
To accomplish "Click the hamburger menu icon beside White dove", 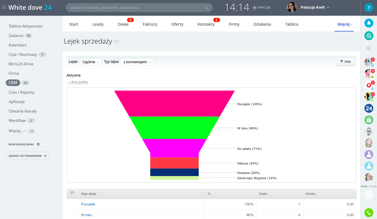I will (4, 8).
